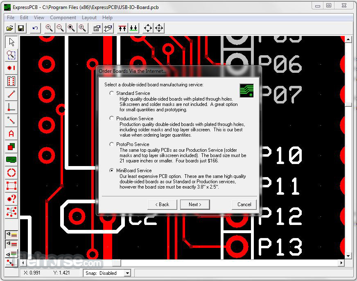Open the Help menu
This screenshot has width=357, height=281.
(107, 18)
